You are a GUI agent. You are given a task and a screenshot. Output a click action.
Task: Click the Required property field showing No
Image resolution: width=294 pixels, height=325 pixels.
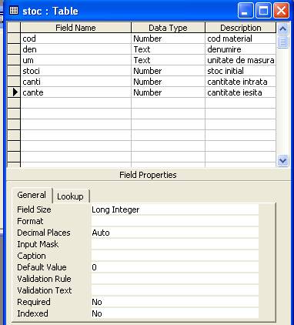pyautogui.click(x=175, y=302)
